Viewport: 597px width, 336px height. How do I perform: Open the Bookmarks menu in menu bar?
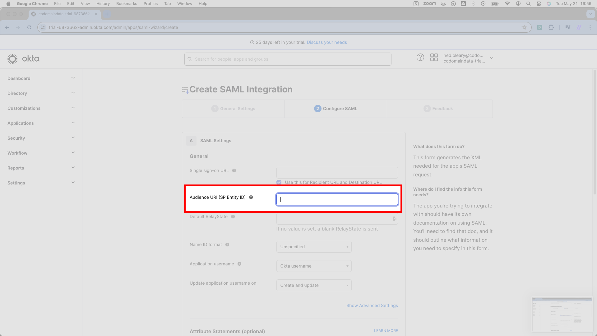coord(127,3)
